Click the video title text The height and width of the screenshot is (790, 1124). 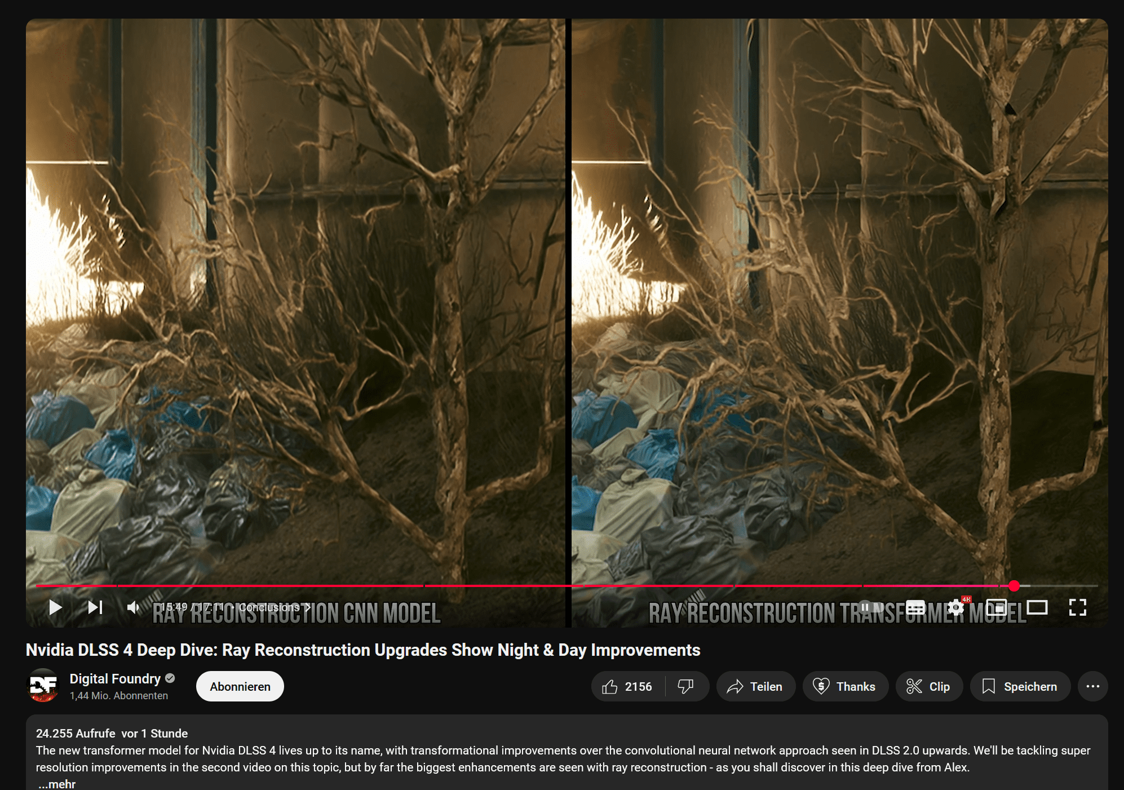363,650
